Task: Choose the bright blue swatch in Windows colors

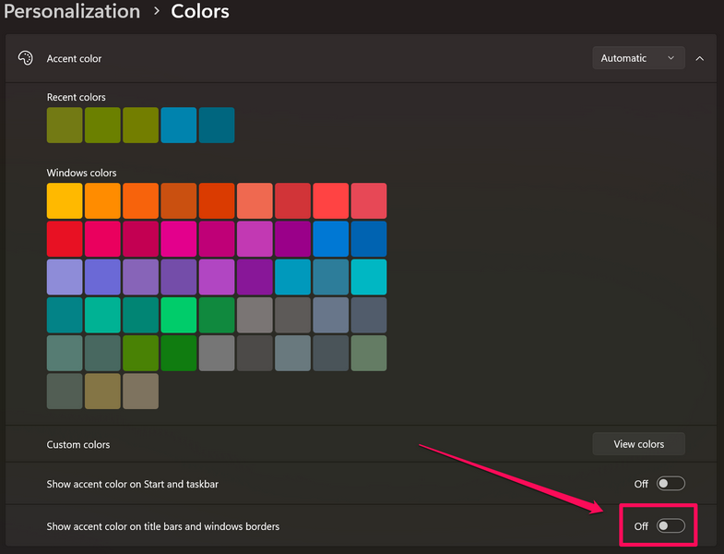Action: click(x=331, y=239)
